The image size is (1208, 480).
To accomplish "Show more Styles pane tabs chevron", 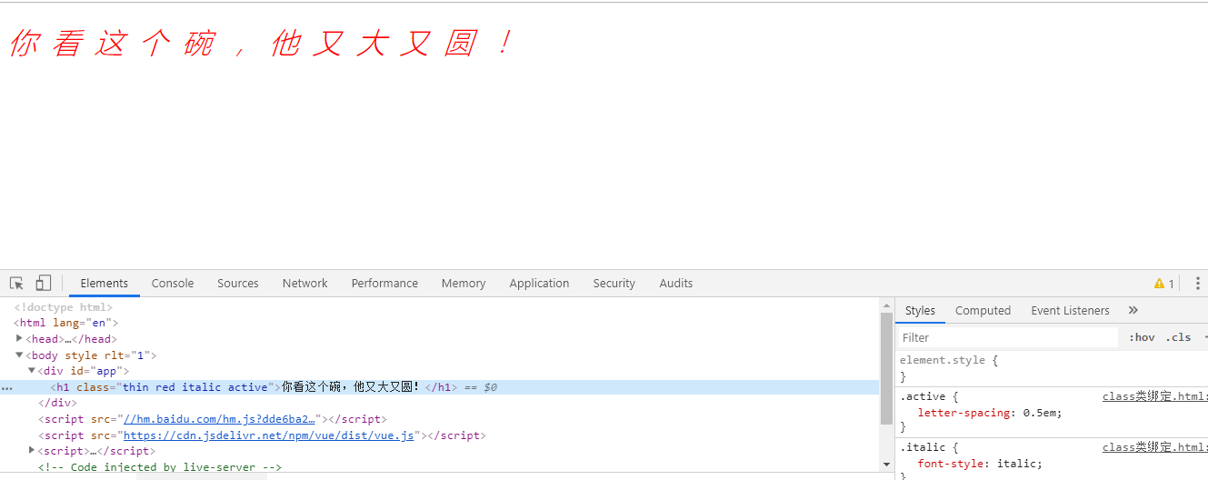I will tap(1133, 310).
